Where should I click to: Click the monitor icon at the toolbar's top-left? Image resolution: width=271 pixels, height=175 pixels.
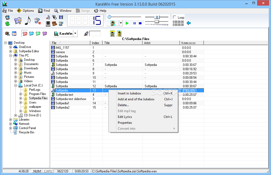7,18
